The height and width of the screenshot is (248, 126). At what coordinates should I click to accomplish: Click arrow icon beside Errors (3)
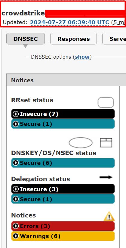(x=15, y=226)
